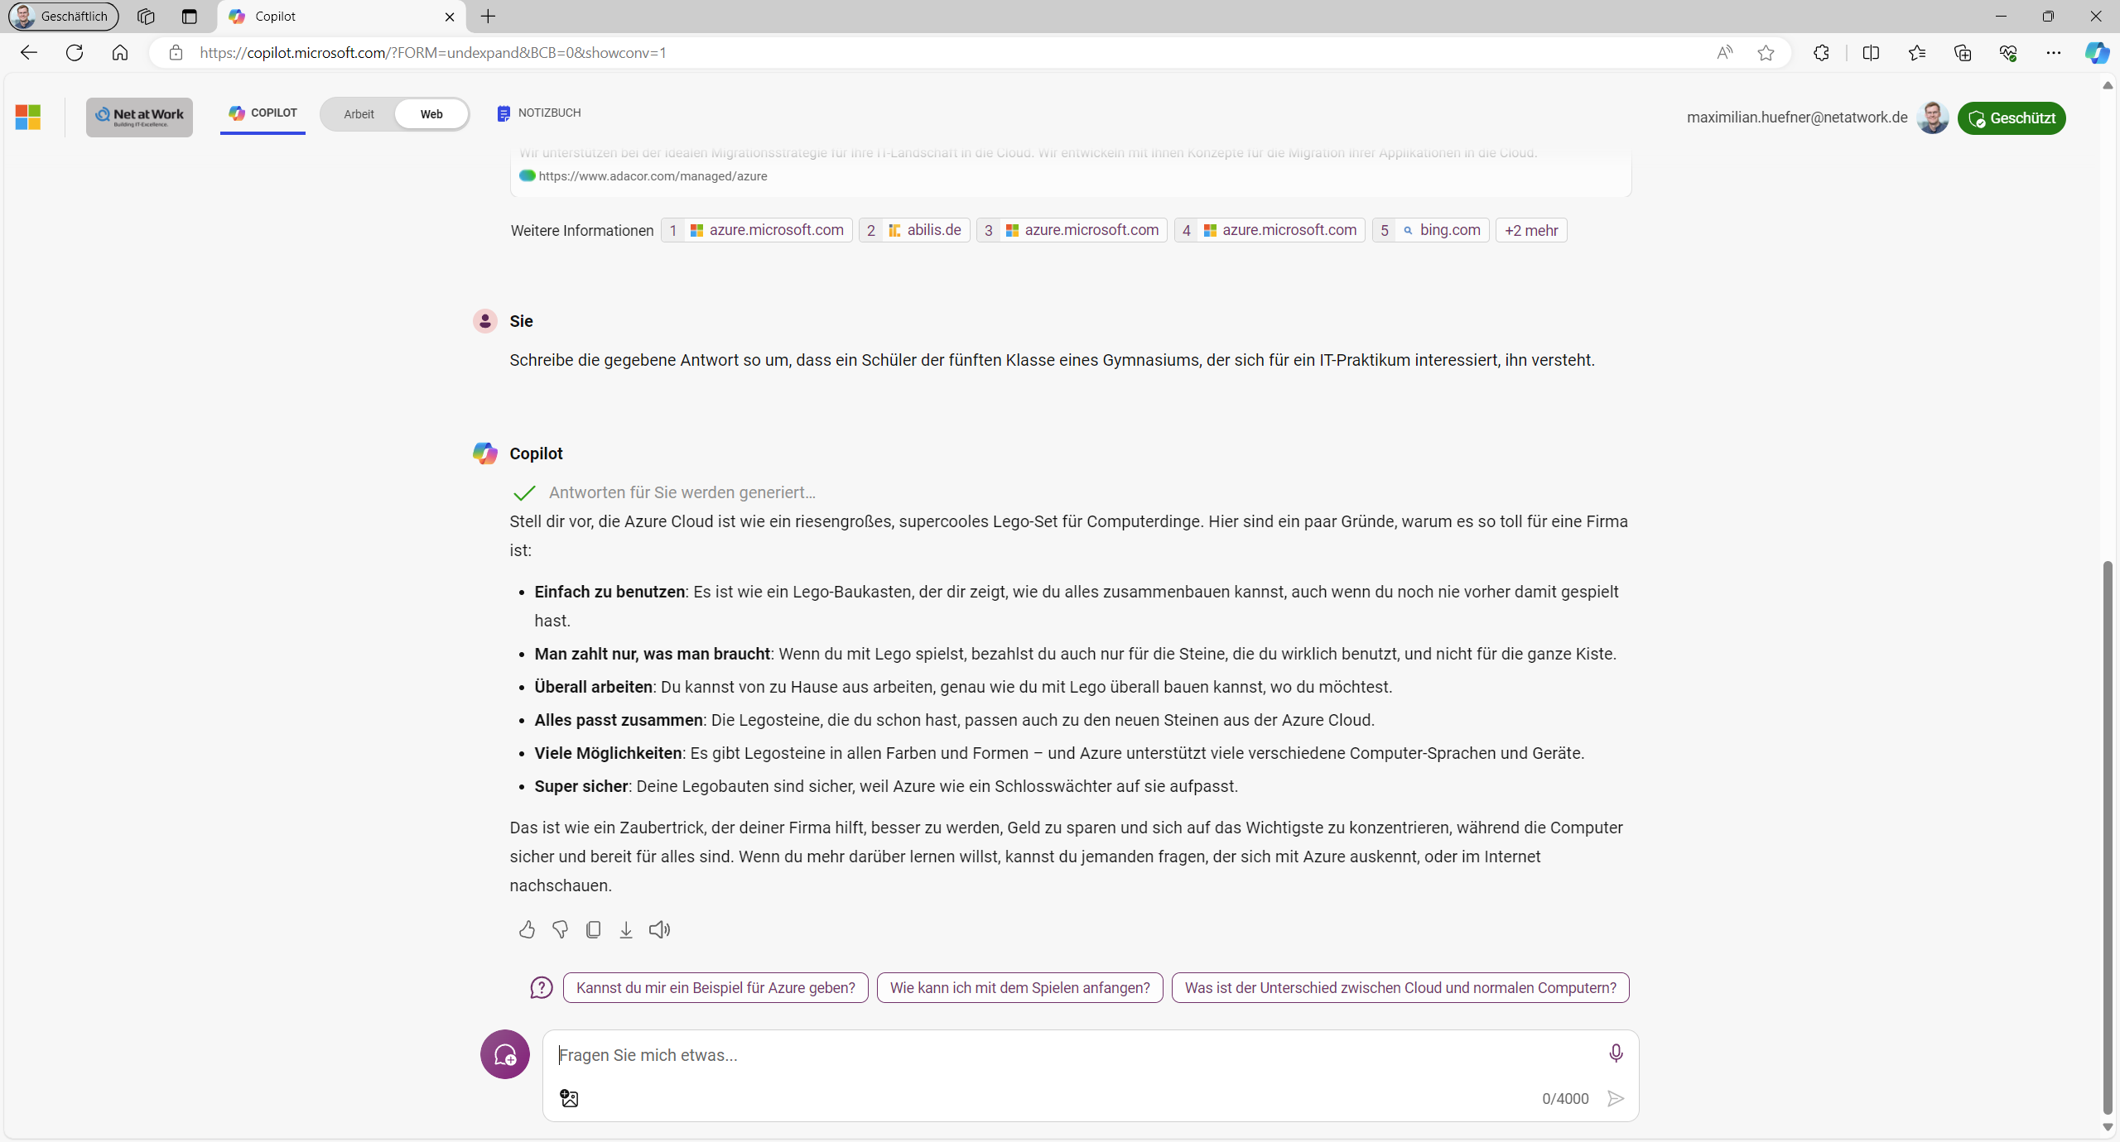
Task: Click the thumbs down icon on response
Action: coord(560,929)
